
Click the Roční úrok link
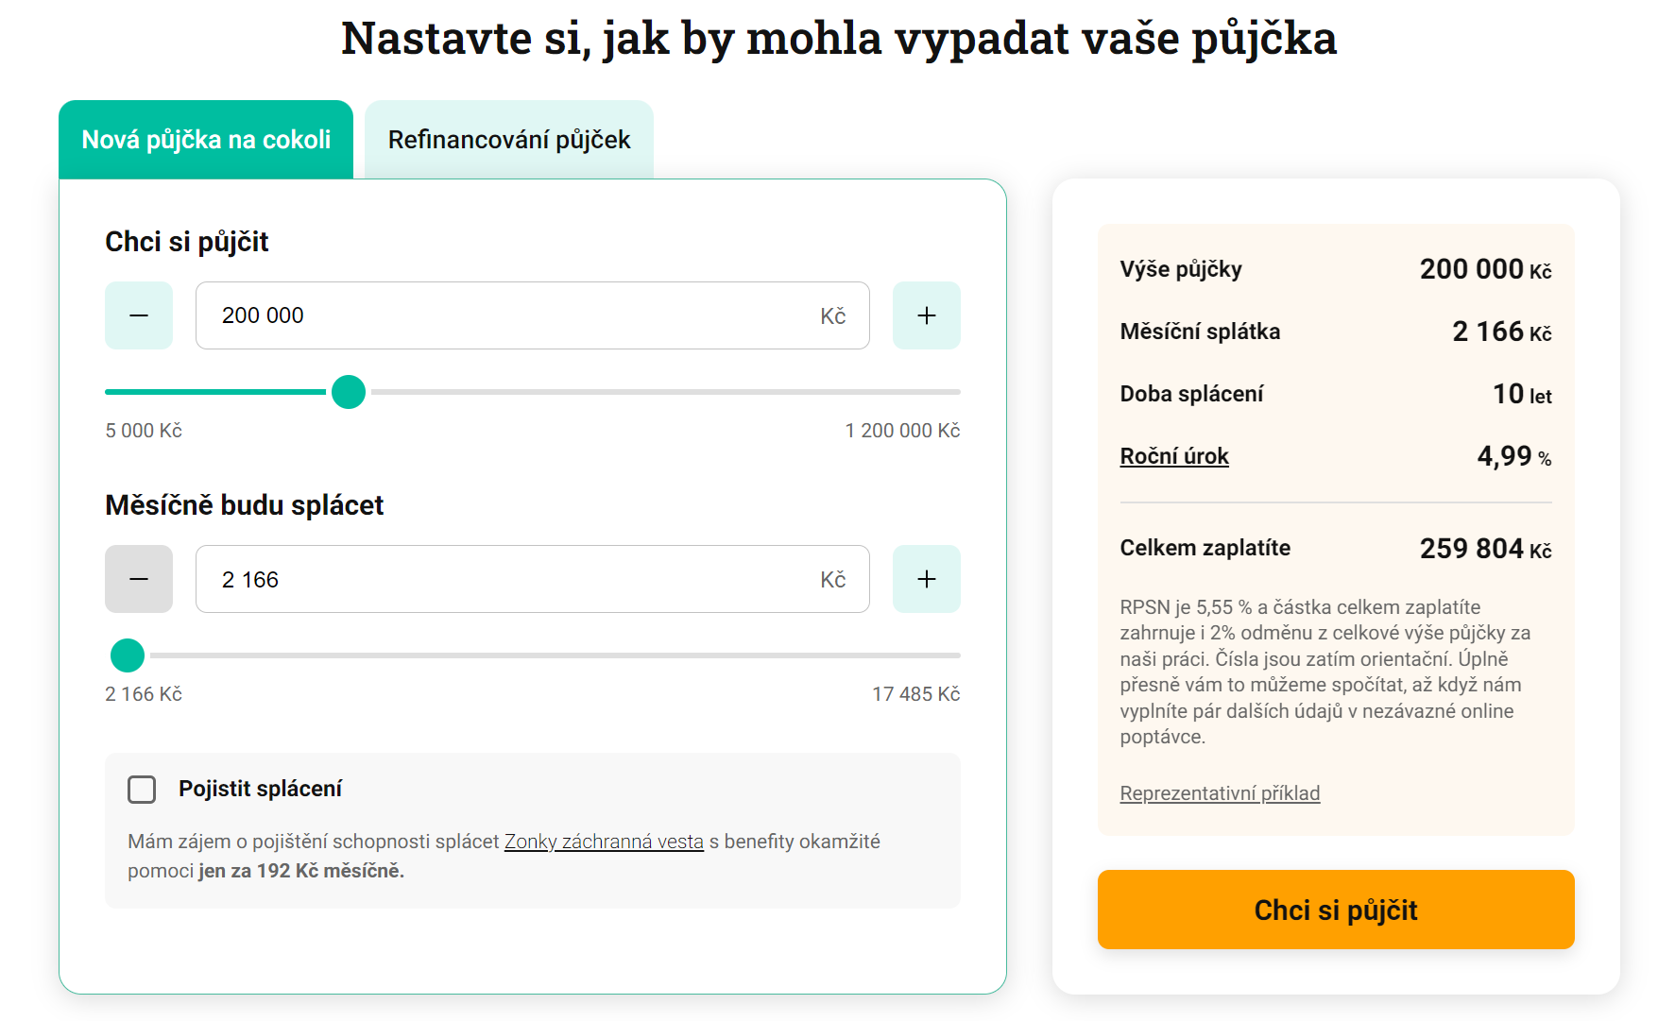[x=1174, y=456]
